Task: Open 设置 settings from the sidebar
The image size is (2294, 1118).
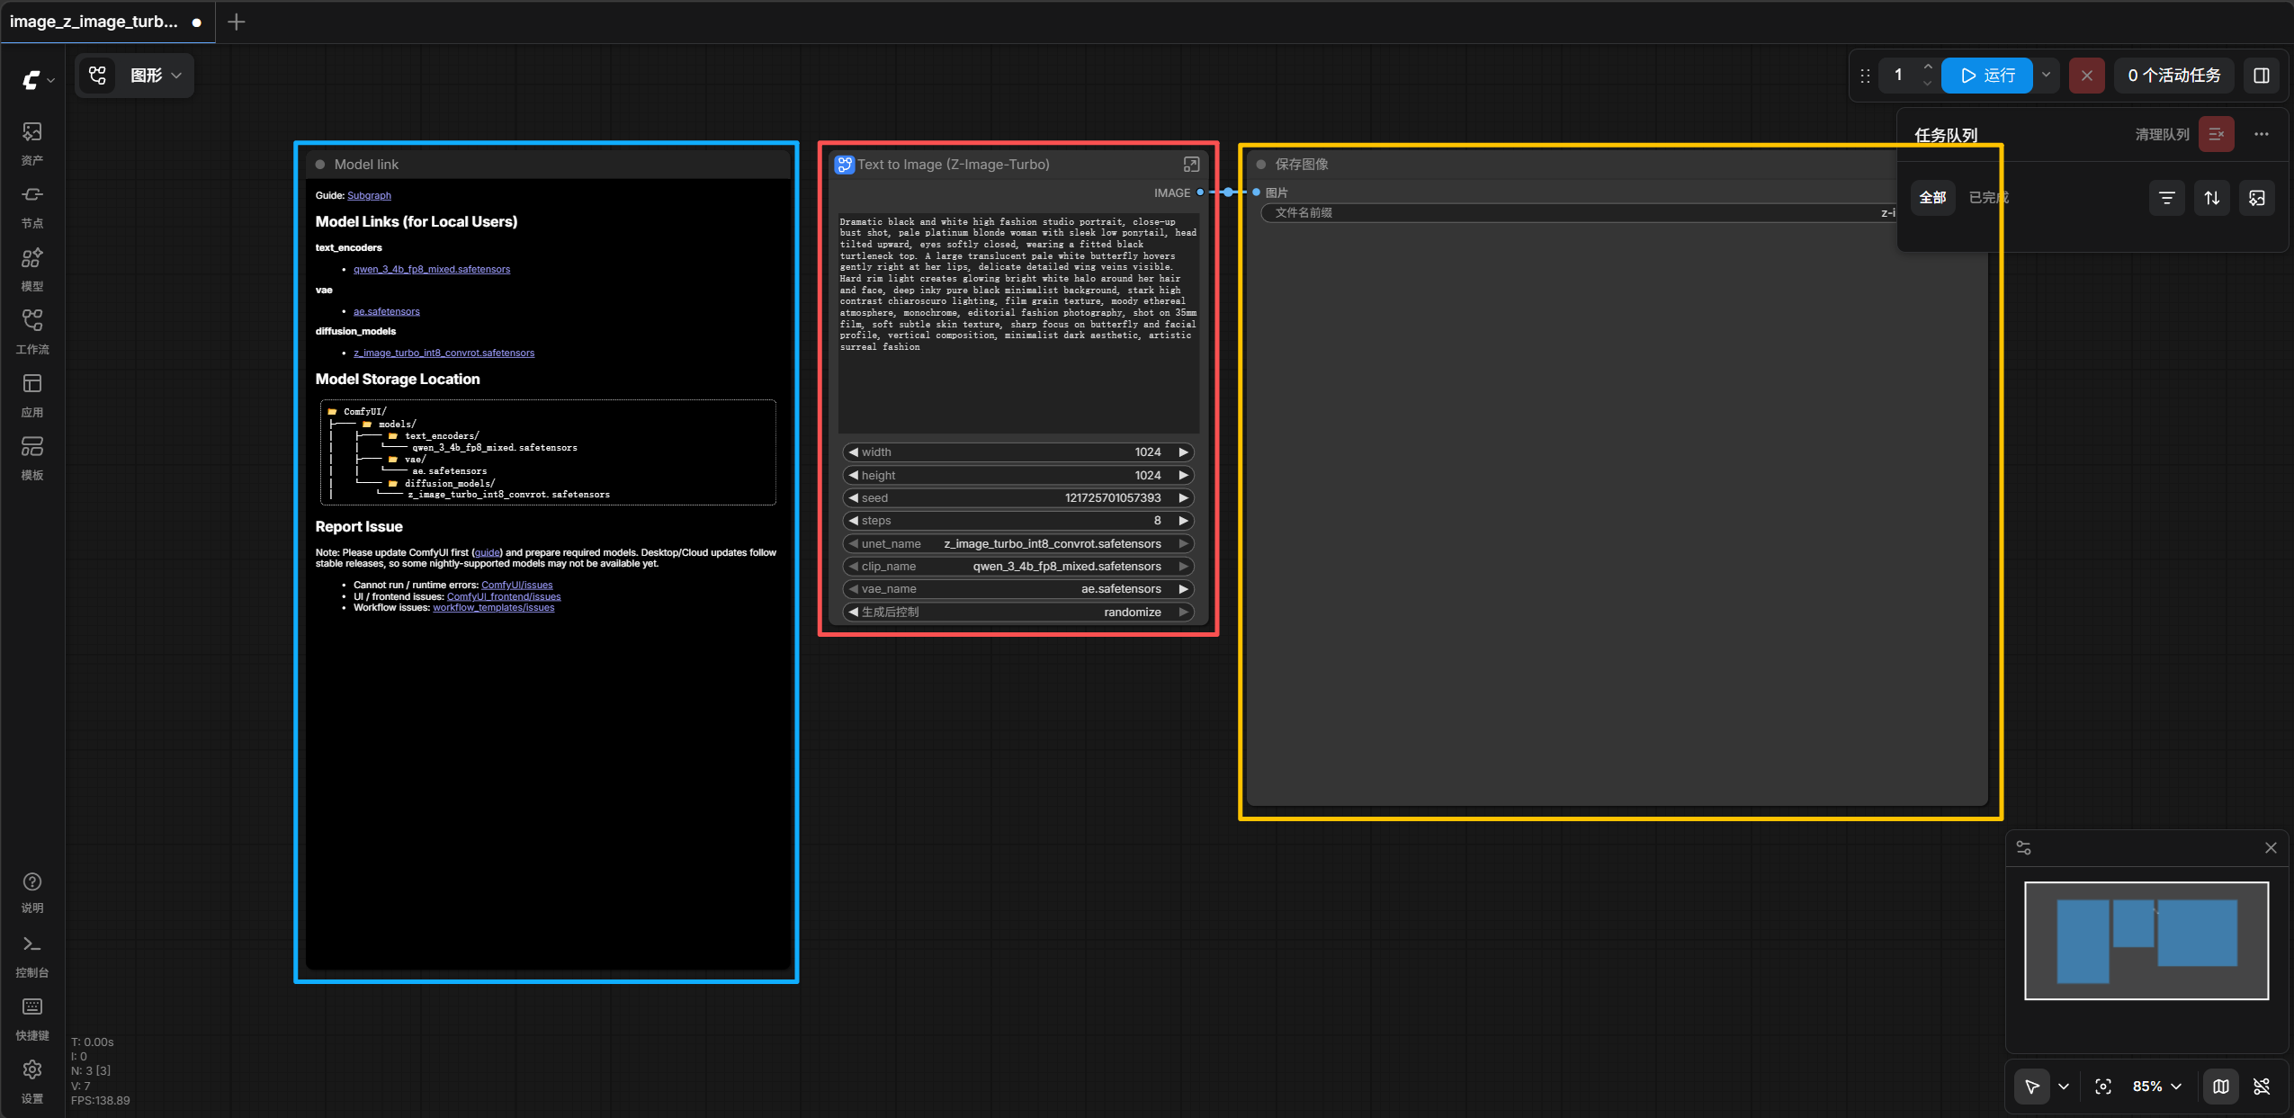Action: [x=32, y=1081]
